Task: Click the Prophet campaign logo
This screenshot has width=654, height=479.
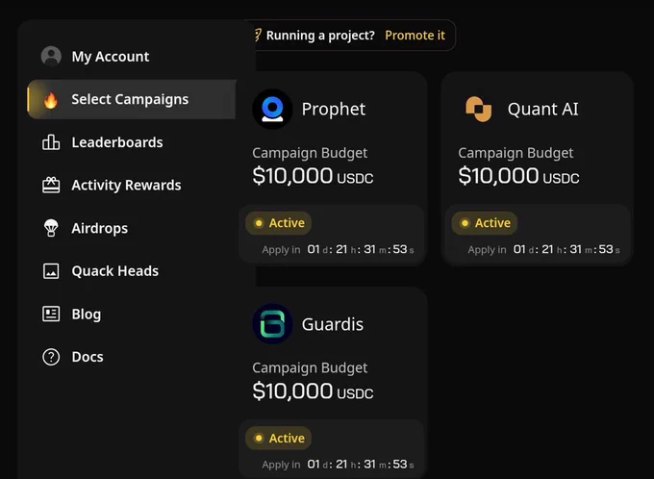Action: pos(272,109)
